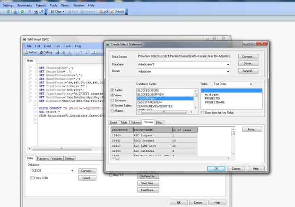Click the Reload script icon
295x207 pixels.
tap(31, 53)
